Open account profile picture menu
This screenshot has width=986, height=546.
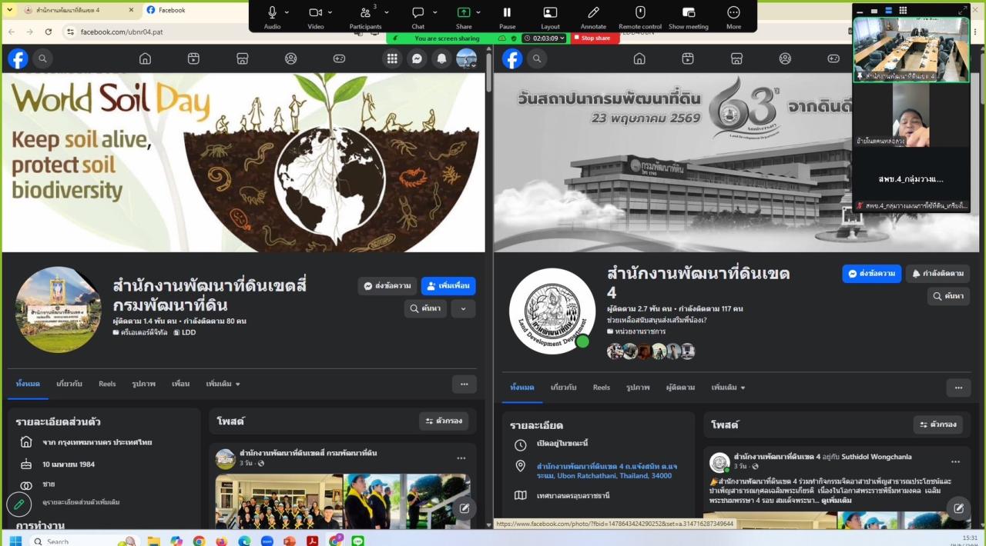click(x=466, y=58)
